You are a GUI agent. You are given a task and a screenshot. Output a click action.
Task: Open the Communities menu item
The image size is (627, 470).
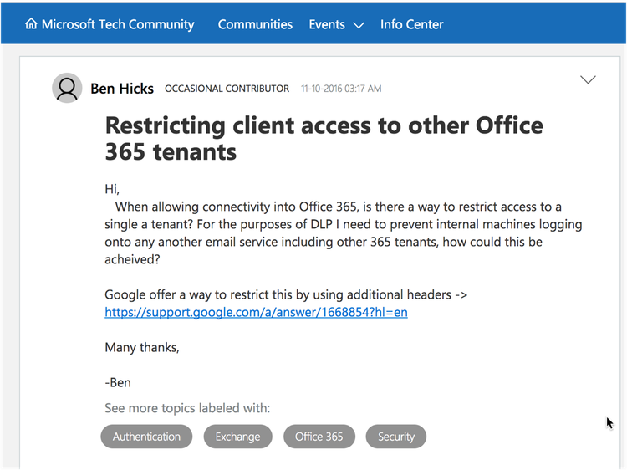tap(255, 24)
